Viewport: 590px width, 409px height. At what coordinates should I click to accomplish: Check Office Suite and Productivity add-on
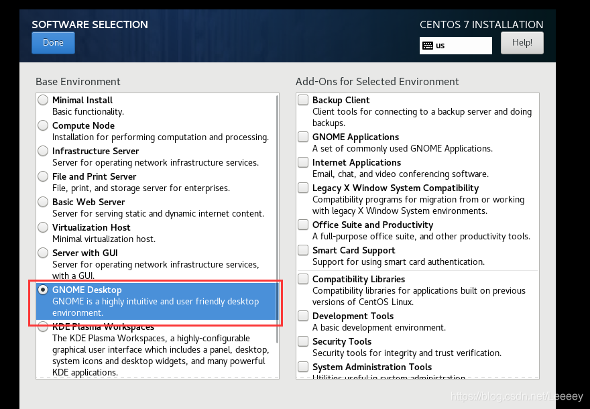pyautogui.click(x=303, y=225)
